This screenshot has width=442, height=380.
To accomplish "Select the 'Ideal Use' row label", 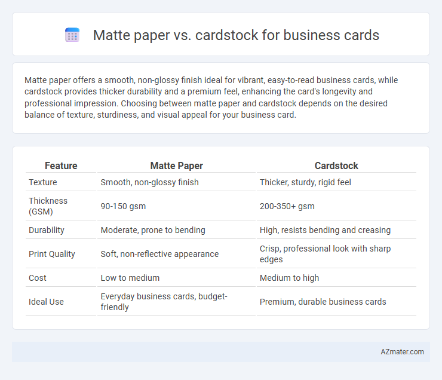I will pos(46,302).
